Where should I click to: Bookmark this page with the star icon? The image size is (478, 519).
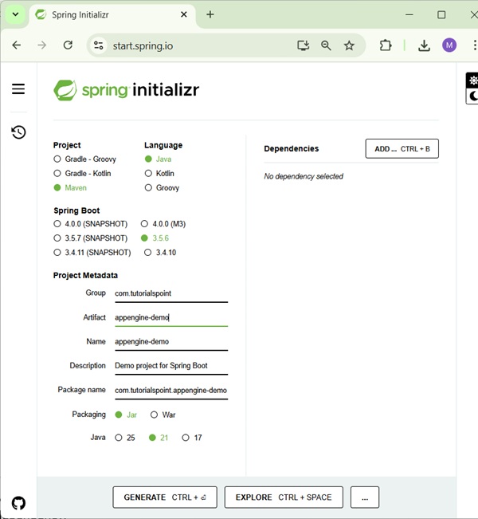point(349,45)
